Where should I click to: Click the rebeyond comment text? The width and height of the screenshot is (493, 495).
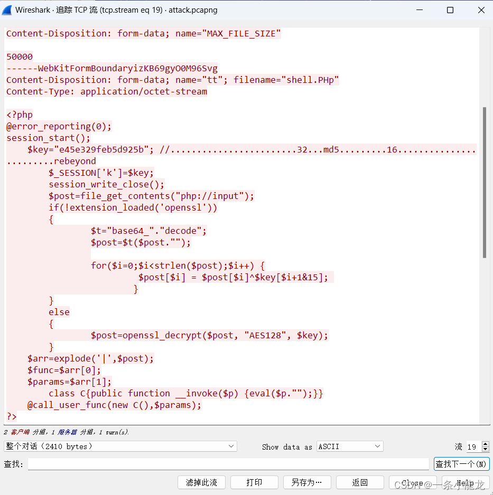(75, 161)
